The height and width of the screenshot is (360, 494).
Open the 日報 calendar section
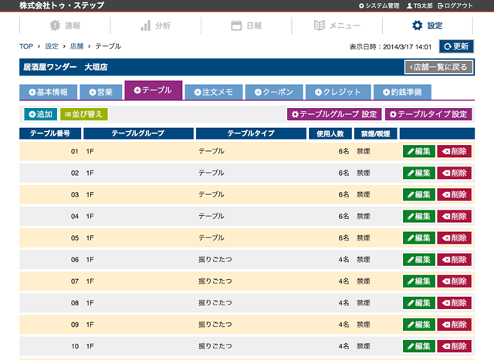[246, 25]
